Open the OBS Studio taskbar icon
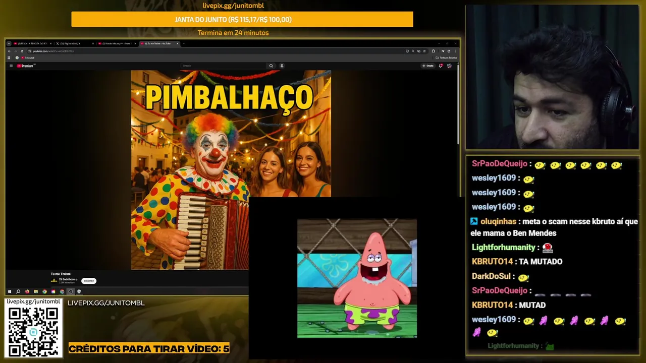Image resolution: width=646 pixels, height=363 pixels. [x=71, y=291]
